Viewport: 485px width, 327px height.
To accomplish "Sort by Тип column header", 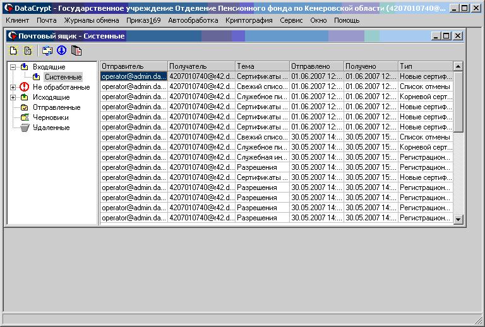I will (426, 66).
